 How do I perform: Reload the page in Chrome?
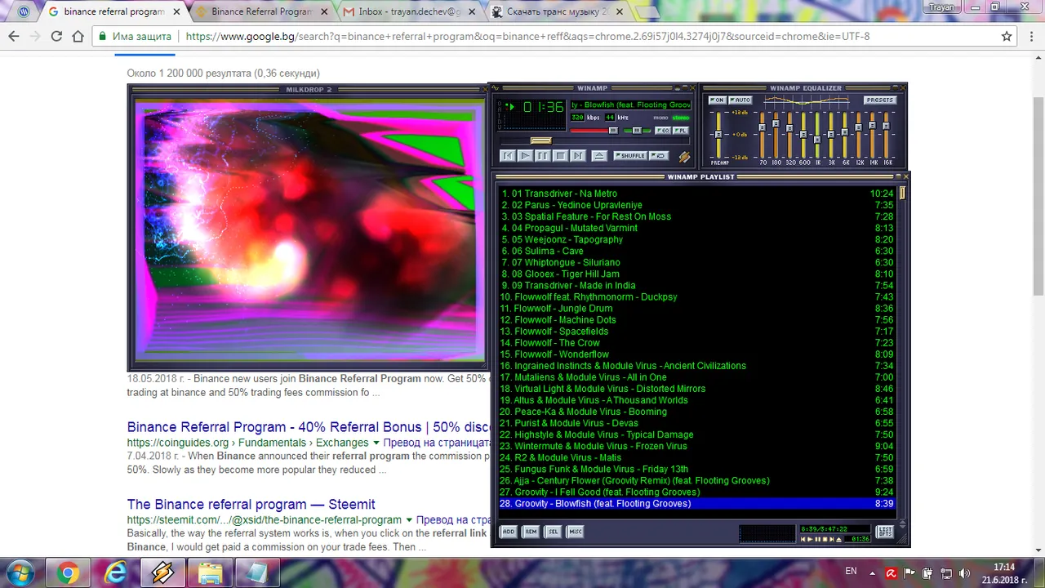[56, 37]
